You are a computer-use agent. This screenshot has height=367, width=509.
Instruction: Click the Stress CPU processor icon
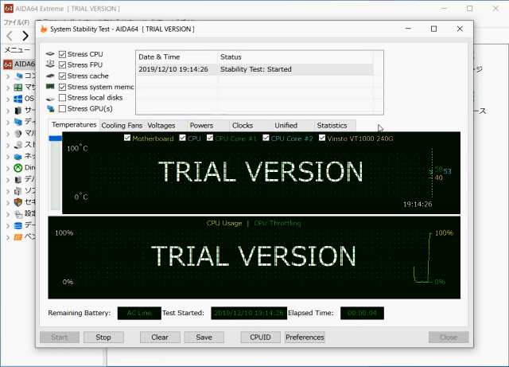click(x=51, y=55)
